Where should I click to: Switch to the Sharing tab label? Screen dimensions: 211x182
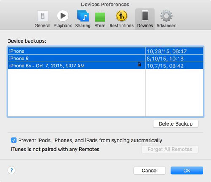click(83, 26)
